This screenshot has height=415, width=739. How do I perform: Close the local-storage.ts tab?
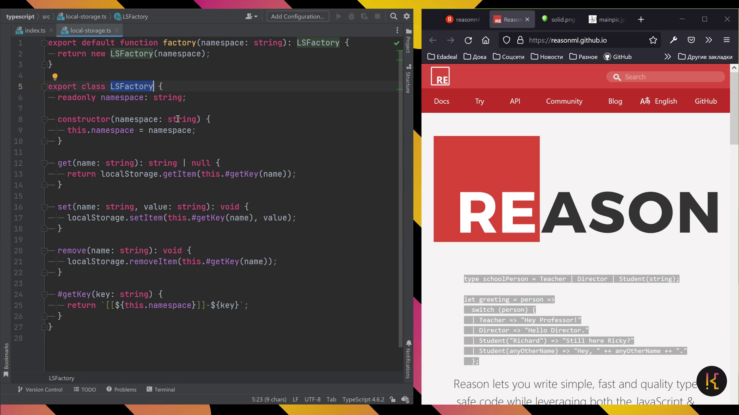(117, 30)
